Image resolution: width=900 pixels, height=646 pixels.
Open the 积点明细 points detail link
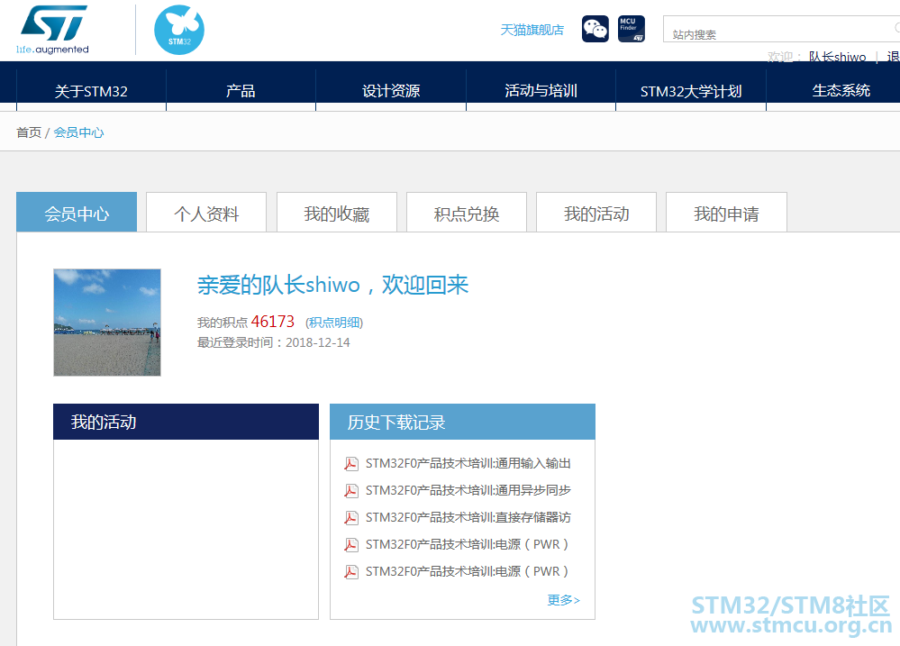[x=334, y=323]
